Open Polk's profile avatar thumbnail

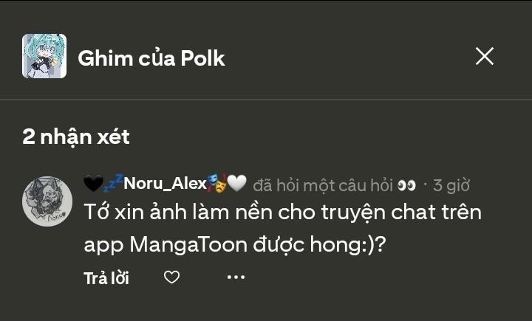tap(44, 57)
